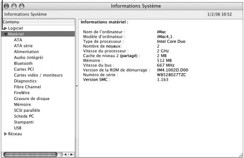Click the 2 GHz processor speed value
This screenshot has width=244, height=158.
163,51
